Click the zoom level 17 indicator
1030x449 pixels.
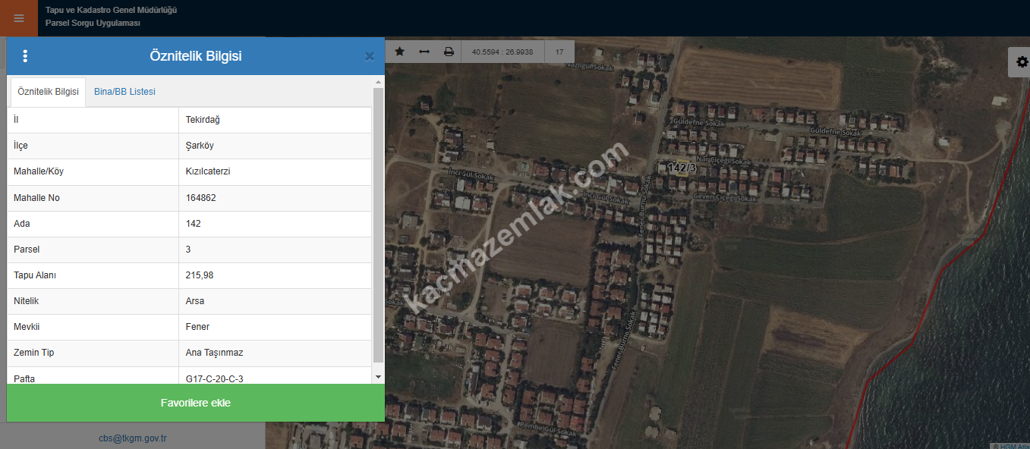pyautogui.click(x=559, y=52)
